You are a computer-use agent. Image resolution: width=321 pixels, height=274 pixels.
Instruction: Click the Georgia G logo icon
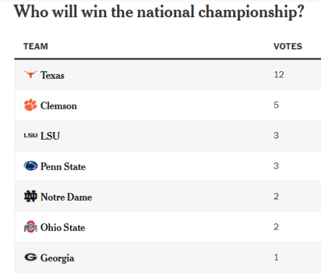coord(30,257)
